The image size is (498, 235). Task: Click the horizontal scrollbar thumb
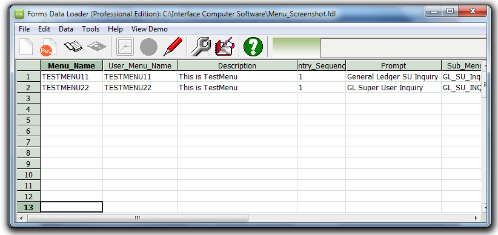pyautogui.click(x=138, y=218)
